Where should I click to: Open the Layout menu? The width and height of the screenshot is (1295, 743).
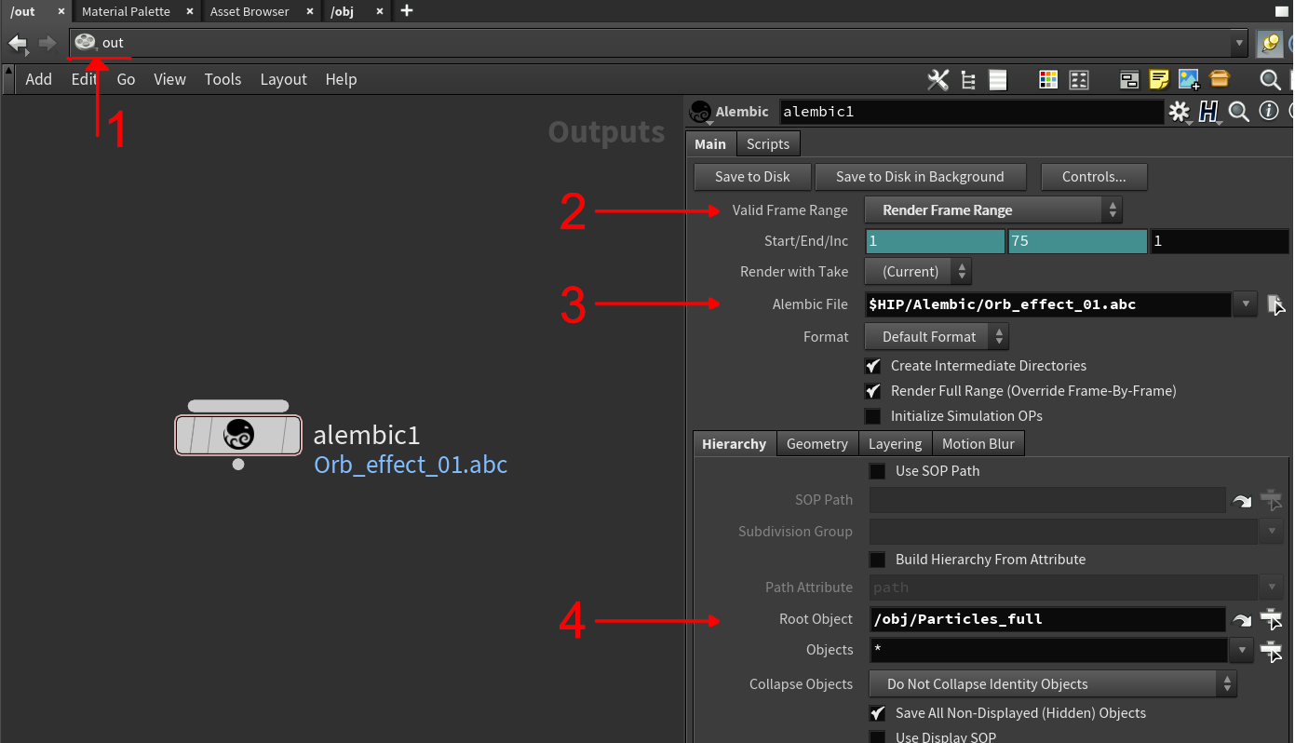(x=283, y=80)
